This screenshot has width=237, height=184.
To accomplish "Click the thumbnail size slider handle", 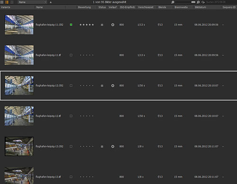I will [193, 2].
